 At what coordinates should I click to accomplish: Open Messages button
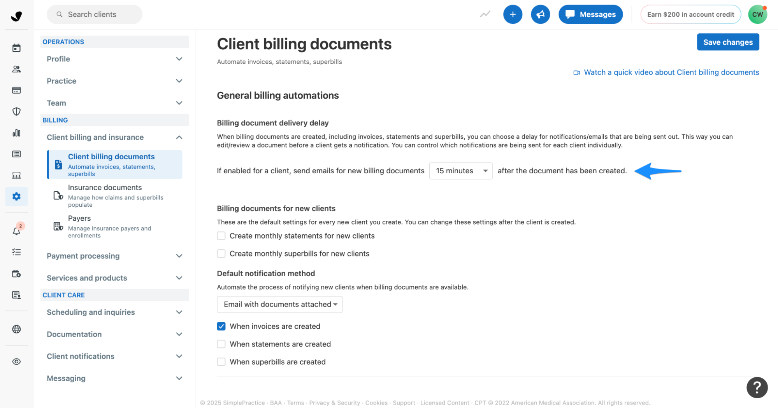point(590,14)
